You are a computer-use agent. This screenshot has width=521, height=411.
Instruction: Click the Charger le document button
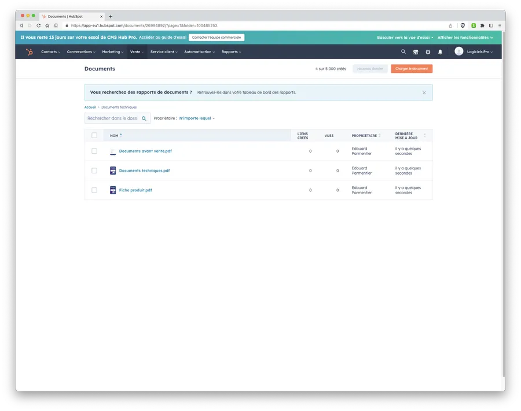pyautogui.click(x=411, y=69)
